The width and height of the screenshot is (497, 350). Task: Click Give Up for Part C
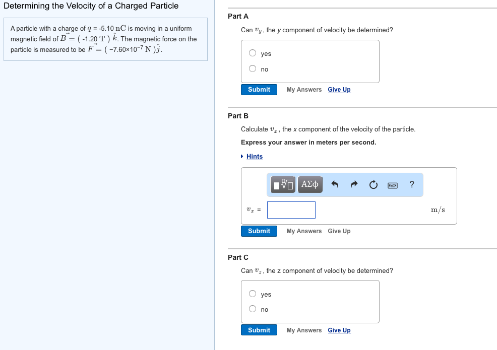click(339, 330)
